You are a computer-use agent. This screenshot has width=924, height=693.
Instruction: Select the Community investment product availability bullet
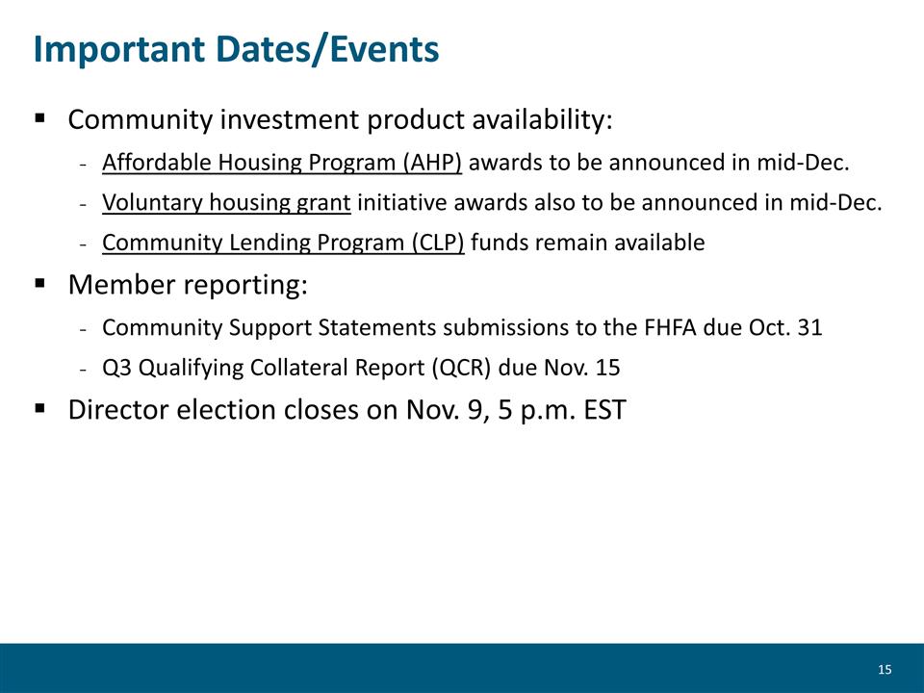[x=340, y=119]
